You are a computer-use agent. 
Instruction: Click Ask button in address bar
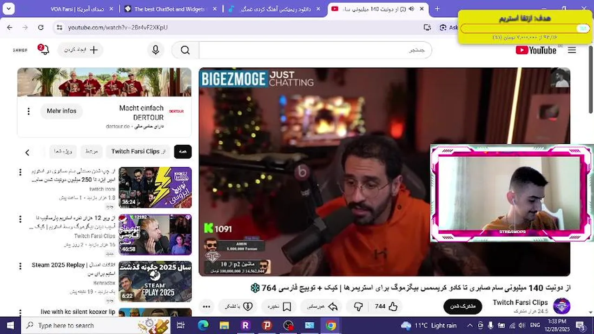(x=449, y=28)
